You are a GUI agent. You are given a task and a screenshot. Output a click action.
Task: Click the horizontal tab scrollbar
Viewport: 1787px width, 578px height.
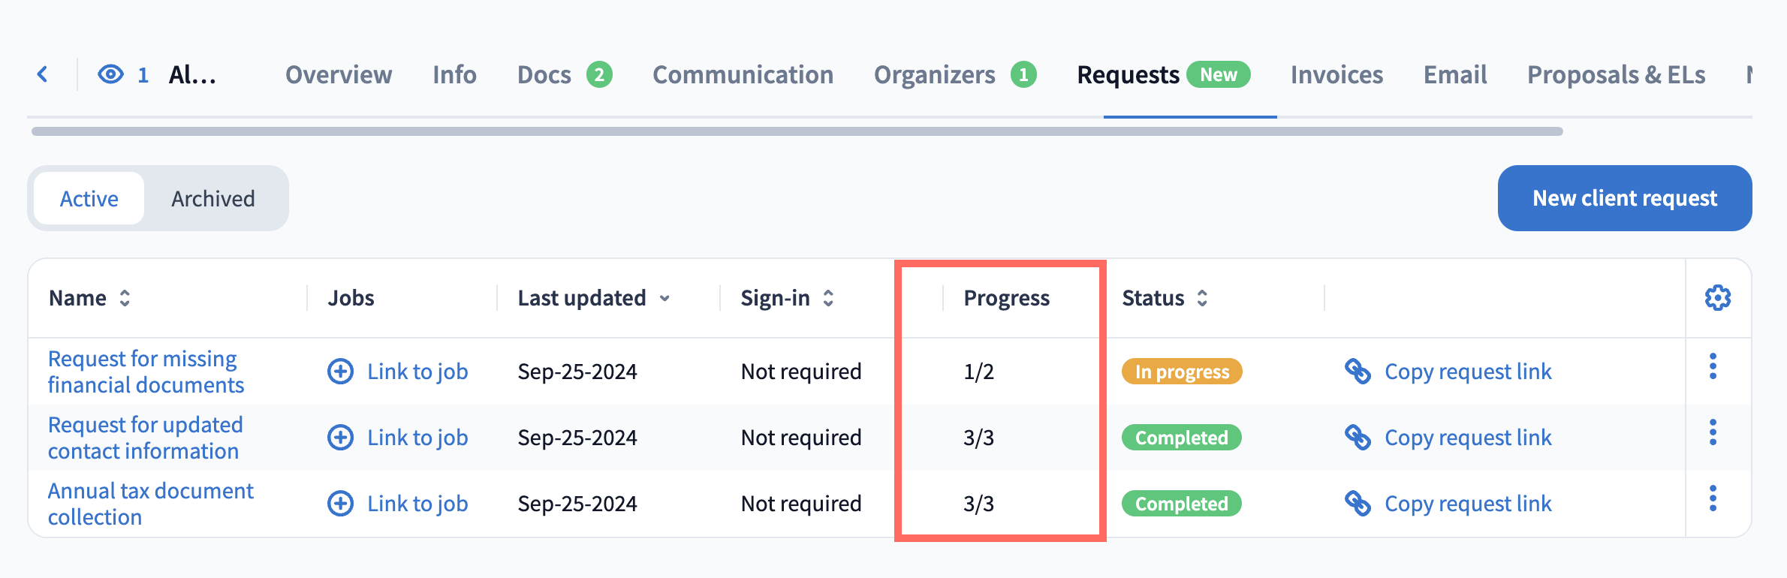[797, 131]
